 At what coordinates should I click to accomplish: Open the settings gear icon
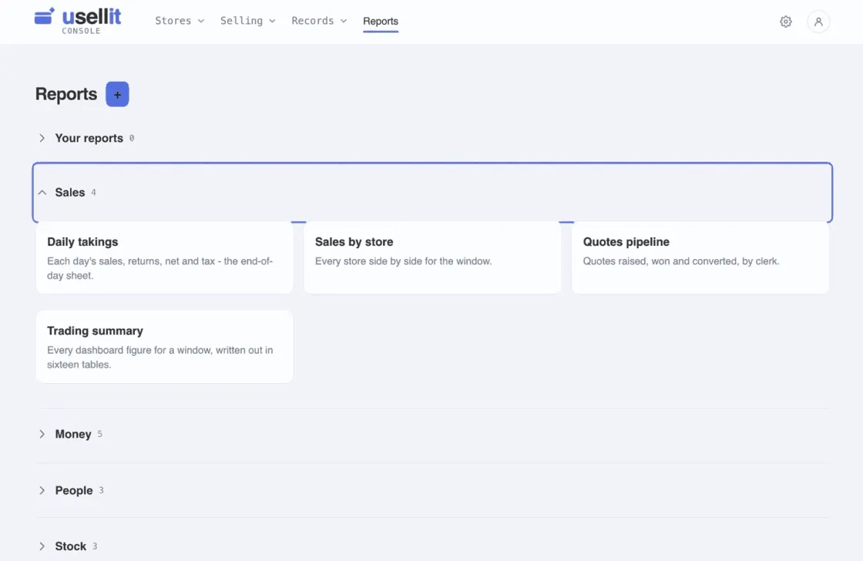coord(785,22)
